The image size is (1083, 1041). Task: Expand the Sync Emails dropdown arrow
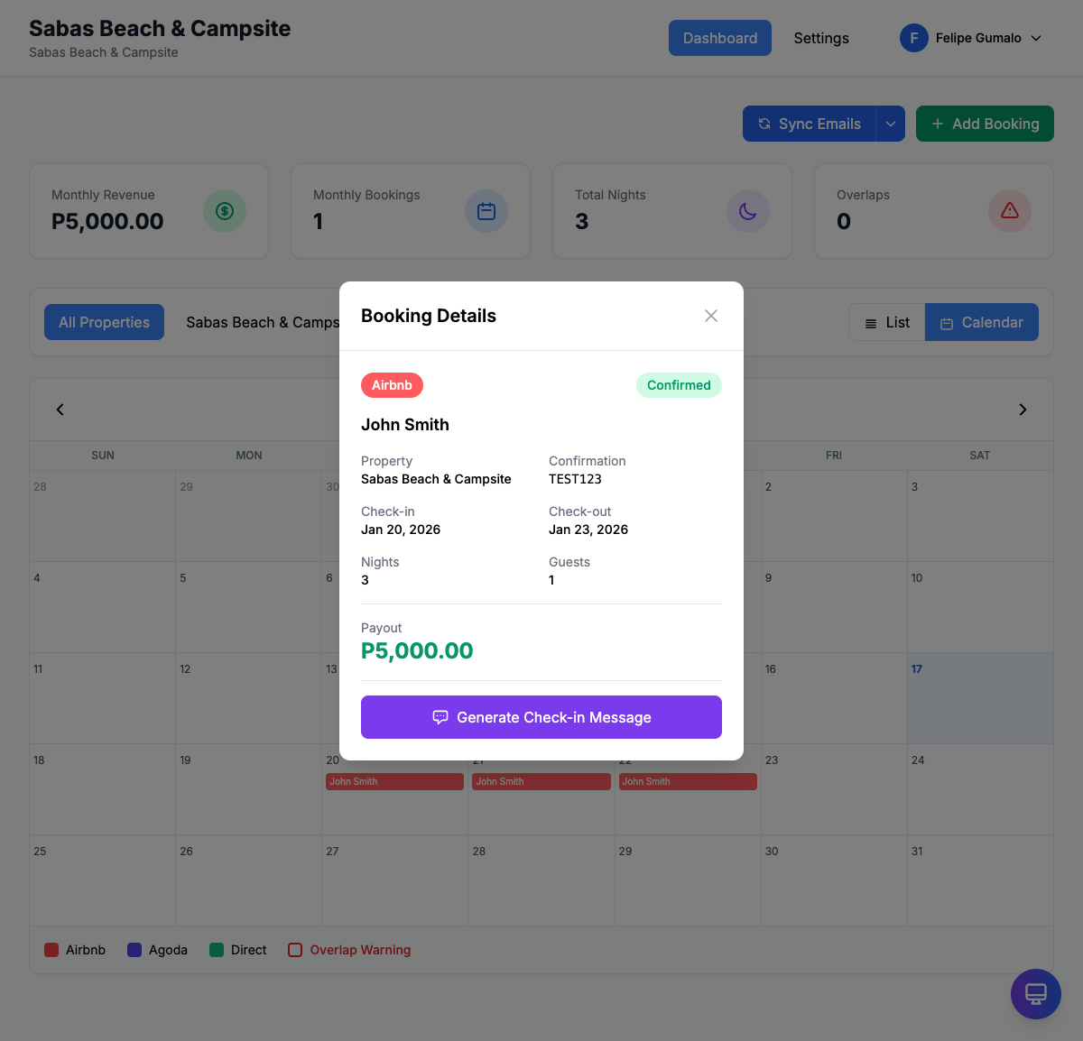pyautogui.click(x=890, y=124)
